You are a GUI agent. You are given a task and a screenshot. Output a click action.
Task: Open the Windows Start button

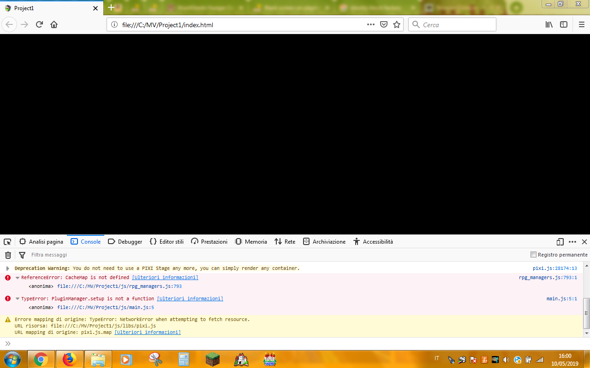pos(12,359)
